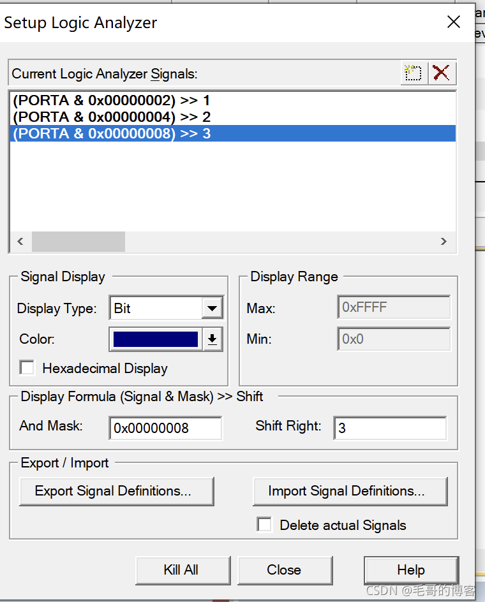This screenshot has width=485, height=602.
Task: Select signal (PORTA & 0x00000004) >> 2
Action: (x=232, y=117)
